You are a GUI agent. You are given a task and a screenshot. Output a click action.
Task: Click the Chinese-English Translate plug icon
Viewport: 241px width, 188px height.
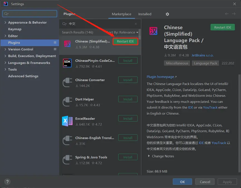point(67,141)
